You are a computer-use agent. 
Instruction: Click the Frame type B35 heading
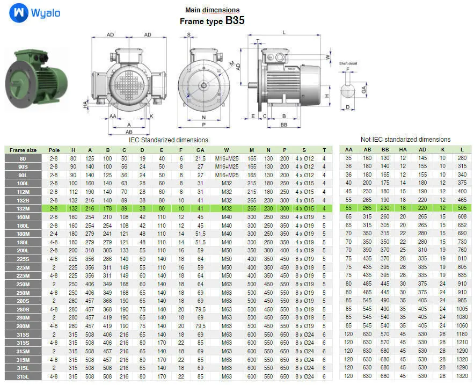[x=212, y=20]
